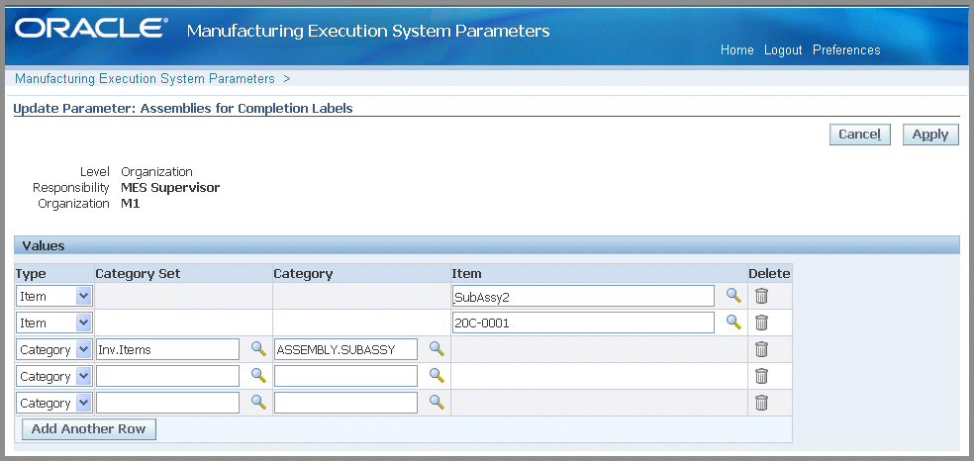Open Type dropdown in fourth row

click(x=54, y=377)
